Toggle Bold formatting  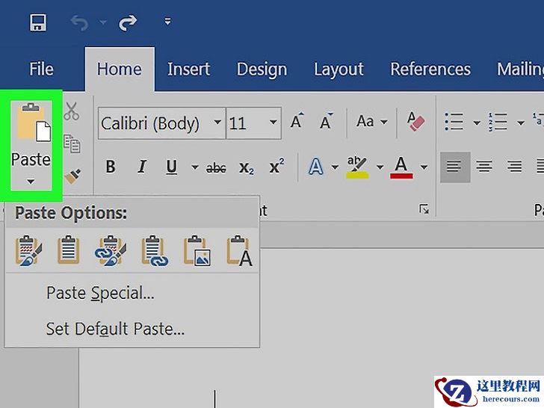(x=111, y=167)
